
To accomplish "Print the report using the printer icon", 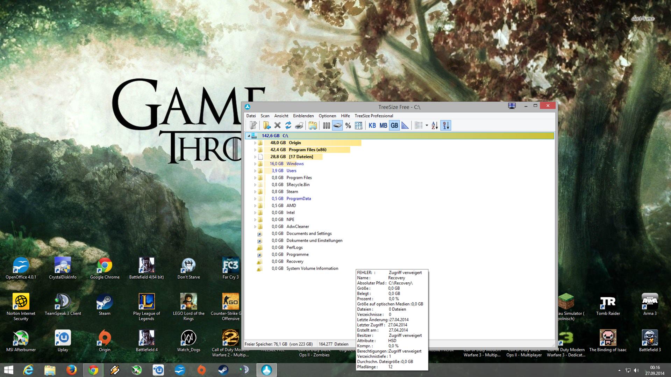I will (299, 125).
